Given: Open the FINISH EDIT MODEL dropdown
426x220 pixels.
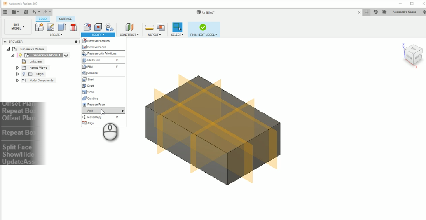Looking at the screenshot, I should pos(204,35).
